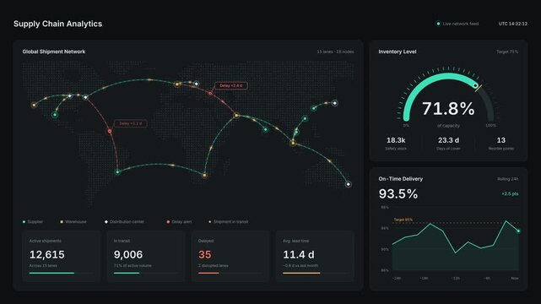Viewport: 541px width, 304px height.
Task: Click the orange Warehouse legend square
Action: [x=62, y=222]
